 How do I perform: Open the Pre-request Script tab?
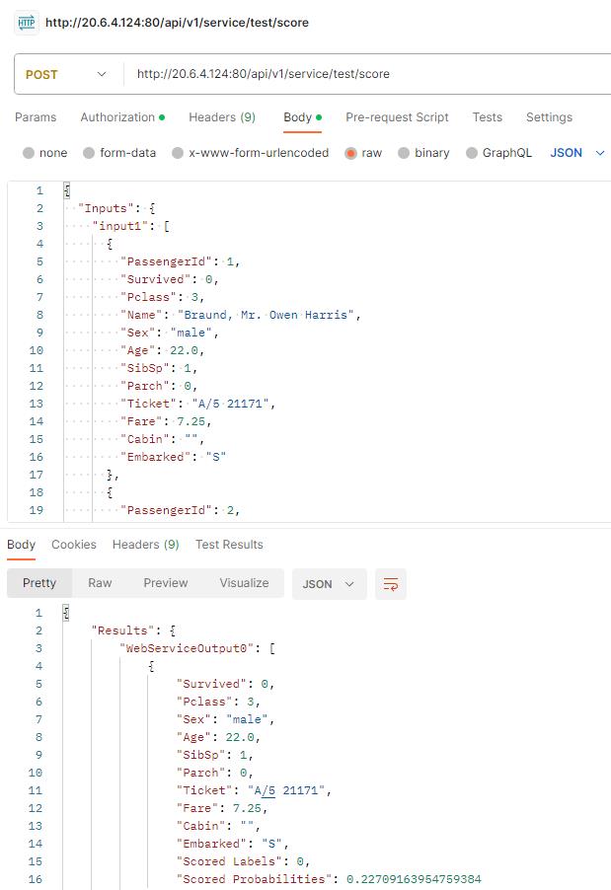[397, 117]
